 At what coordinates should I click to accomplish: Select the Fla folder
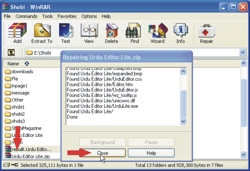point(11,79)
